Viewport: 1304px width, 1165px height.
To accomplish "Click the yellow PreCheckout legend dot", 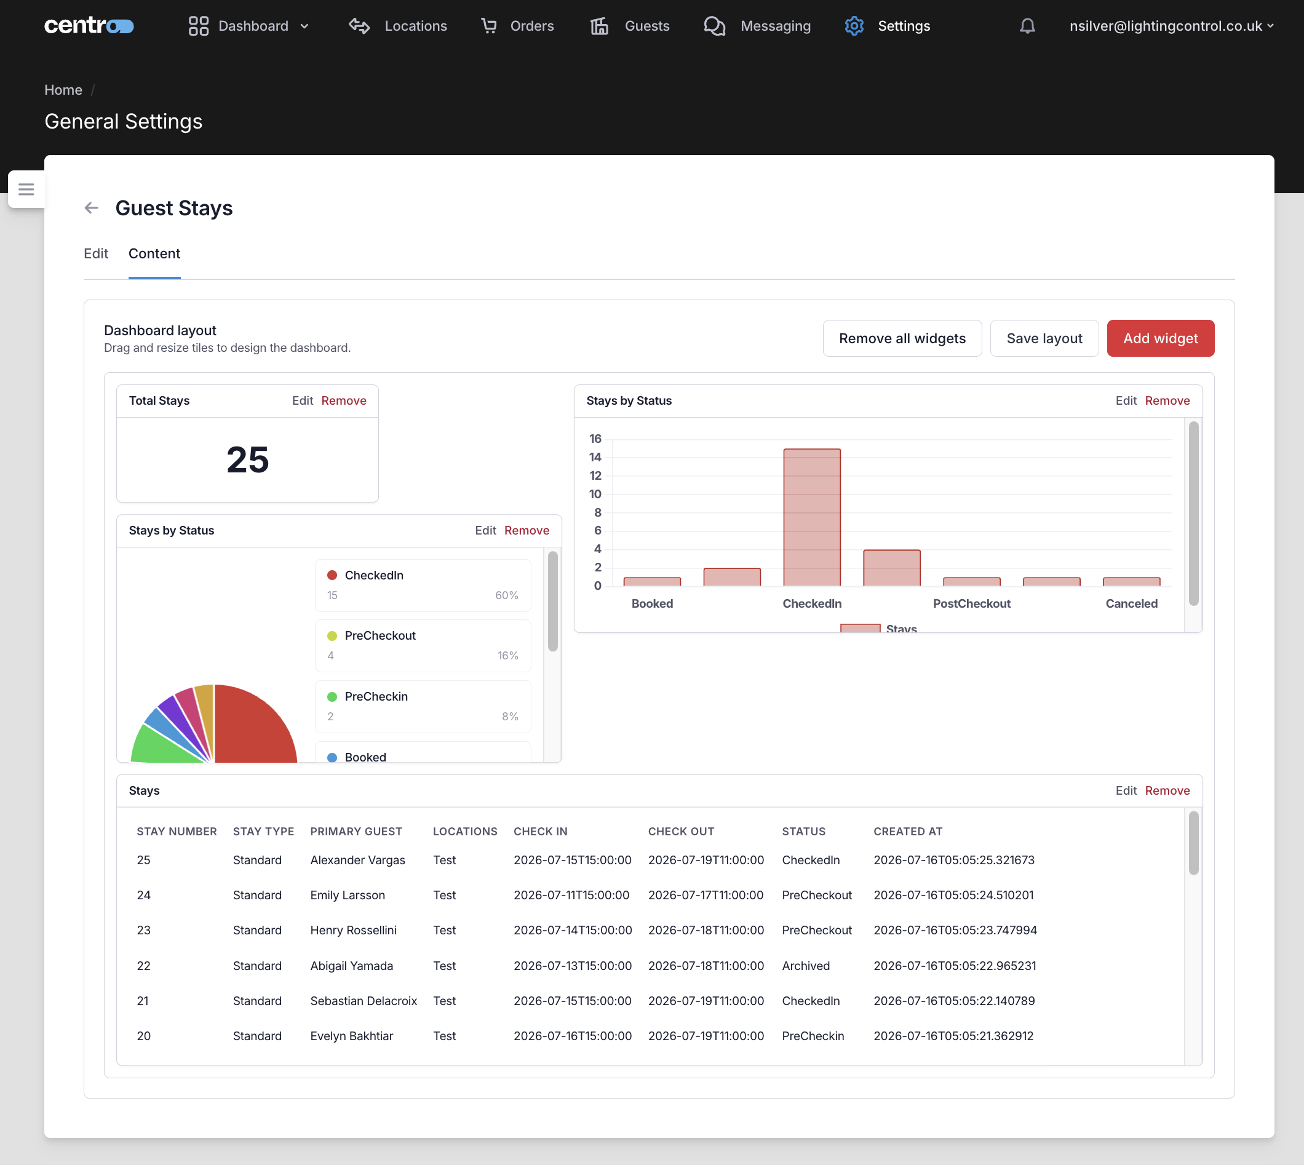I will pos(332,635).
